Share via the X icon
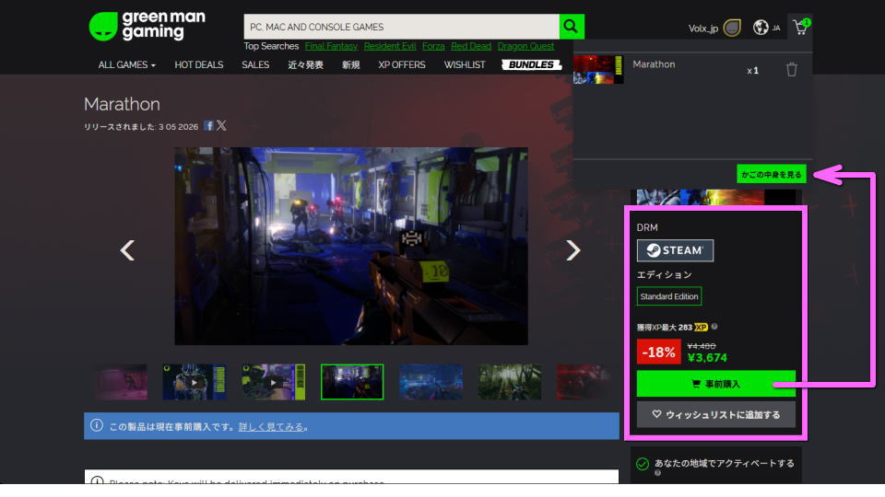 point(221,126)
